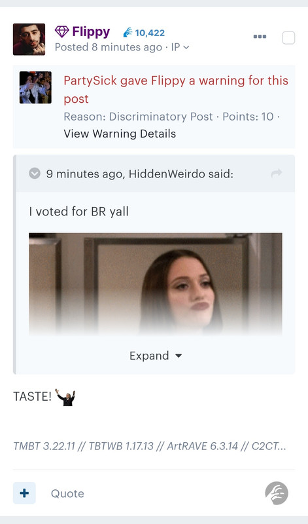Expand the quoted post content
This screenshot has width=308, height=524.
(156, 356)
